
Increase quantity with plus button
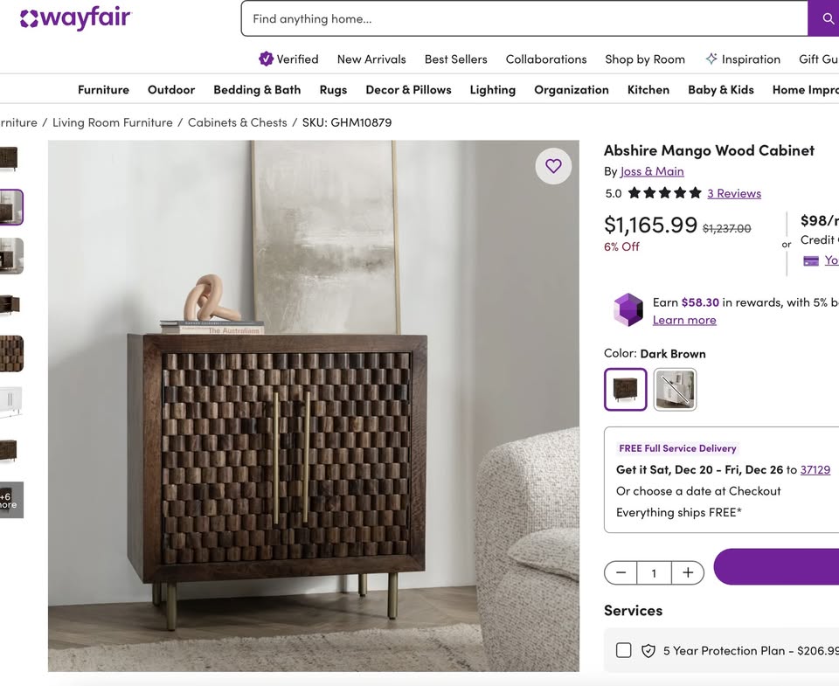[688, 572]
